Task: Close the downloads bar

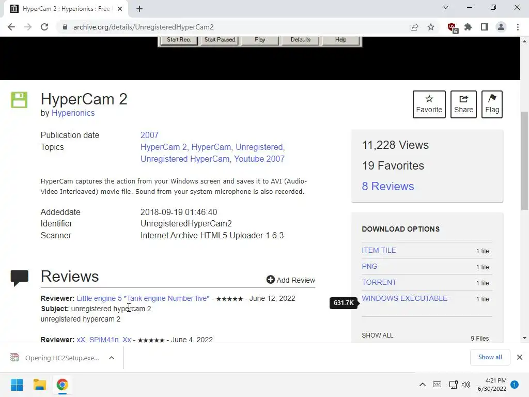Action: [520, 357]
